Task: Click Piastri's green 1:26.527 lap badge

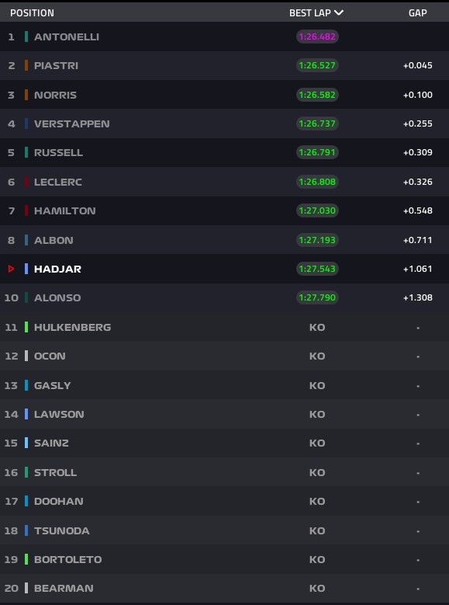Action: click(317, 65)
